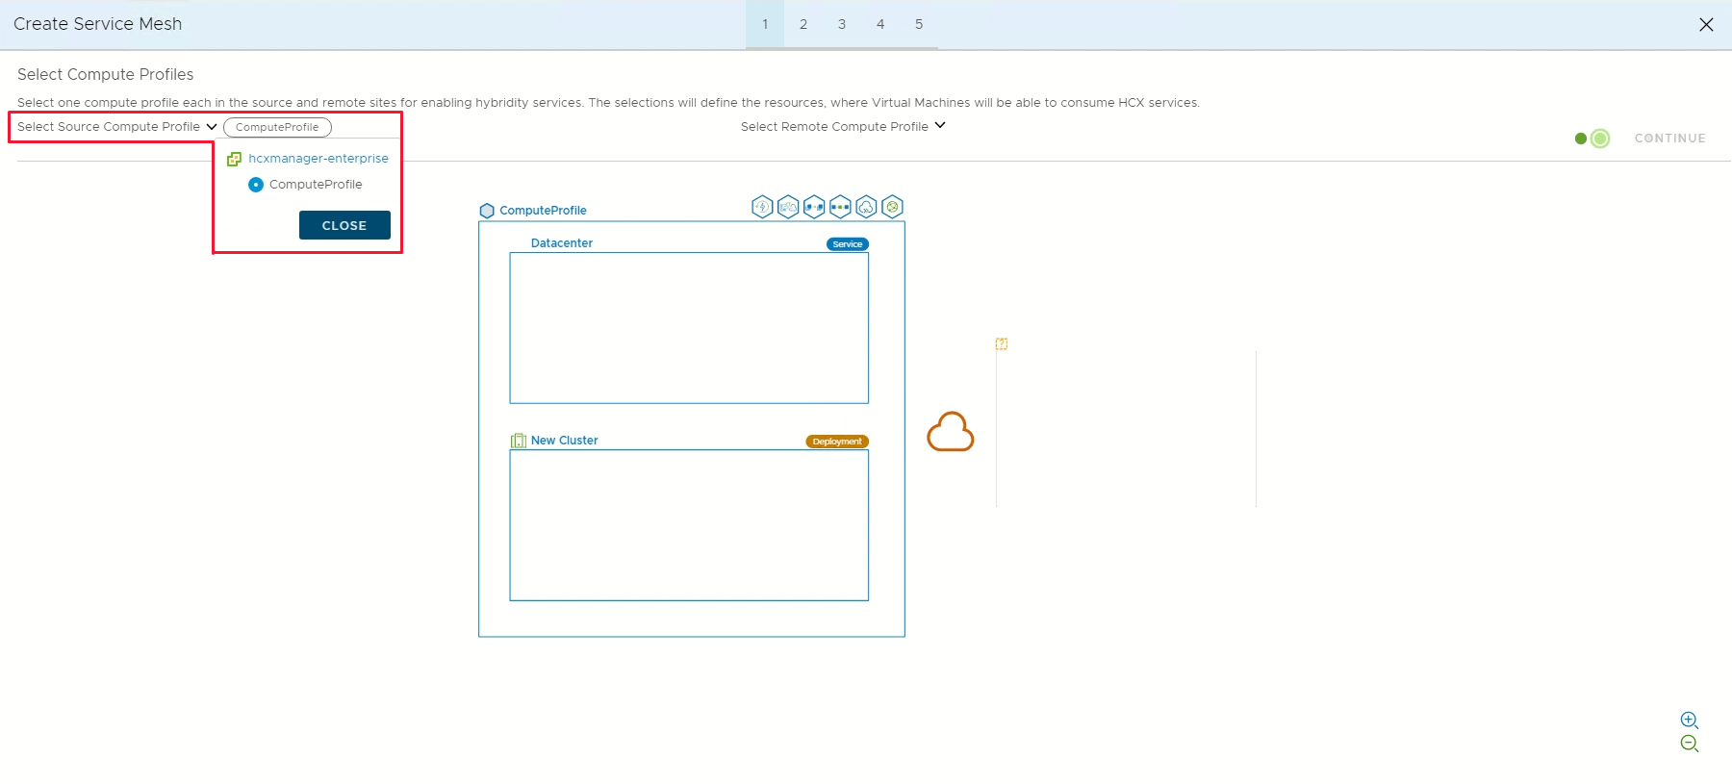This screenshot has height=784, width=1732.
Task: Click the third service hexagon with linked blocks
Action: pos(814,207)
